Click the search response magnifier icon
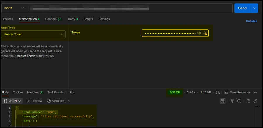 [239, 101]
